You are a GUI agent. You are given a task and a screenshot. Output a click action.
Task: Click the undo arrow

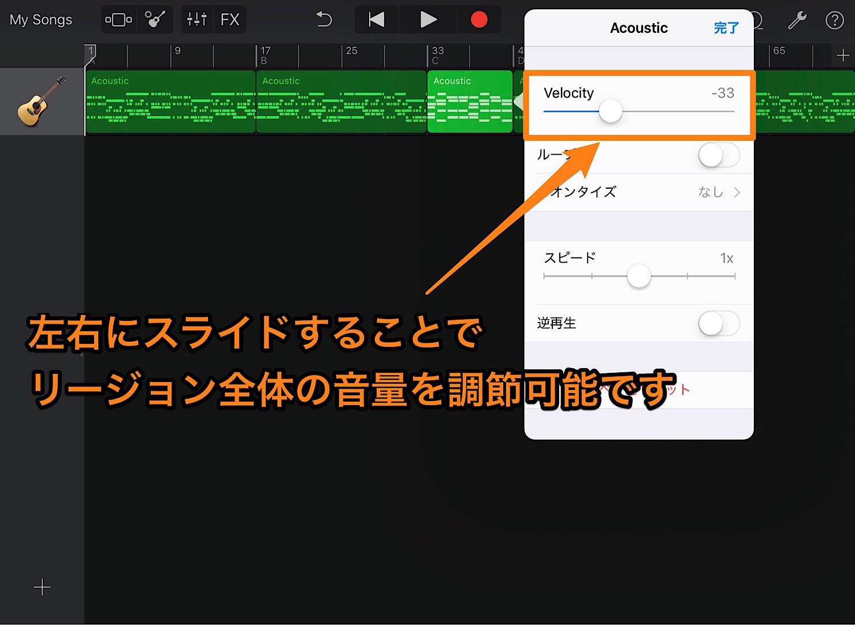click(x=324, y=20)
